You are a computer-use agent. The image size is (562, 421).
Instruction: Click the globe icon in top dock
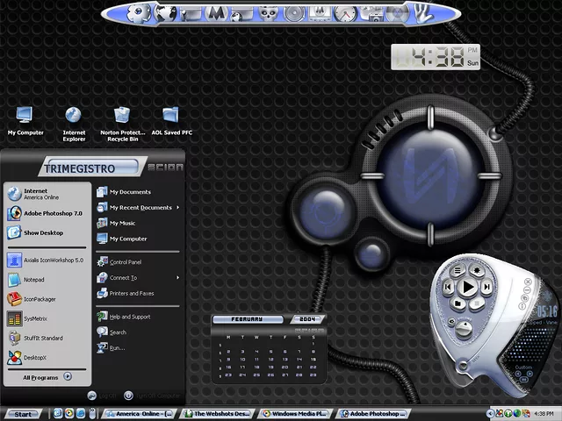point(164,13)
